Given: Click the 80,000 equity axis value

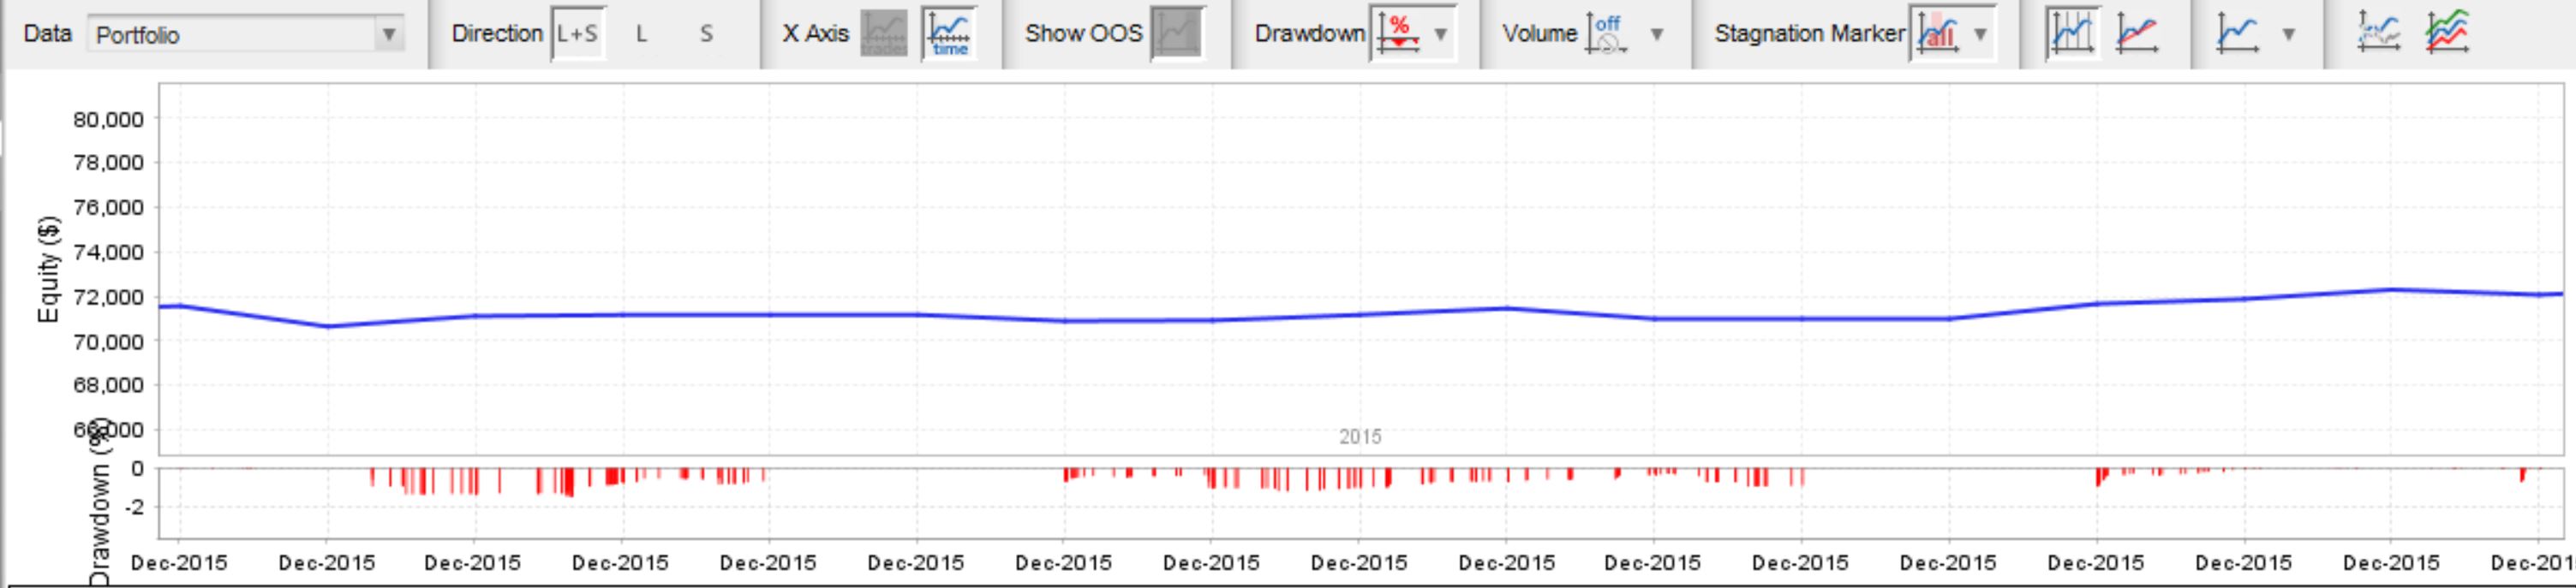Looking at the screenshot, I should (x=108, y=120).
